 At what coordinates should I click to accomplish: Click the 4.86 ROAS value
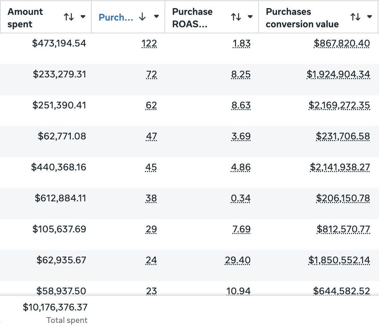241,167
